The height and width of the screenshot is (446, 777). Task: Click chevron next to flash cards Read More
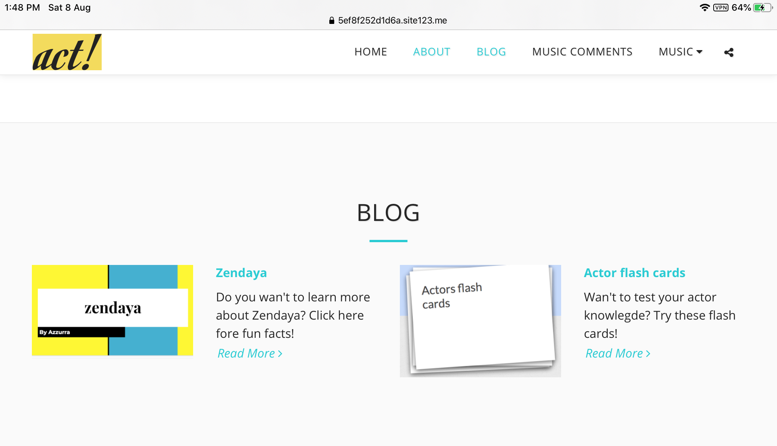[x=648, y=353]
